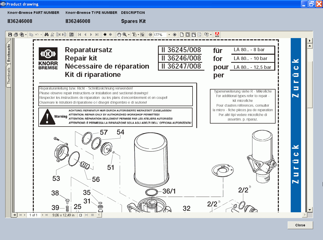Click the Close button
323x240 pixels.
pyautogui.click(x=300, y=225)
